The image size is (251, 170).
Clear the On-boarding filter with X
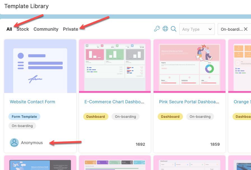(246, 29)
